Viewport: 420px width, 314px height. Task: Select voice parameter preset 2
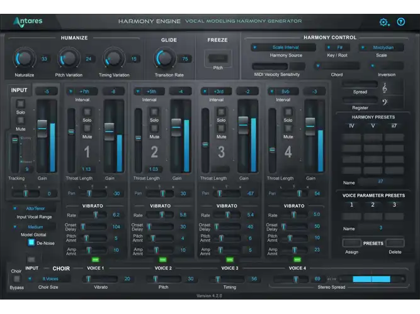point(373,216)
